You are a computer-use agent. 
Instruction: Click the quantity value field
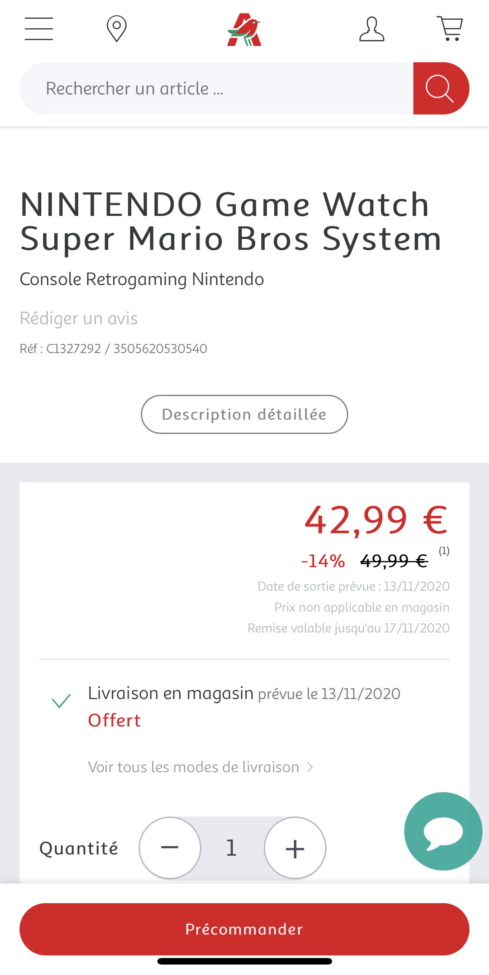point(232,848)
